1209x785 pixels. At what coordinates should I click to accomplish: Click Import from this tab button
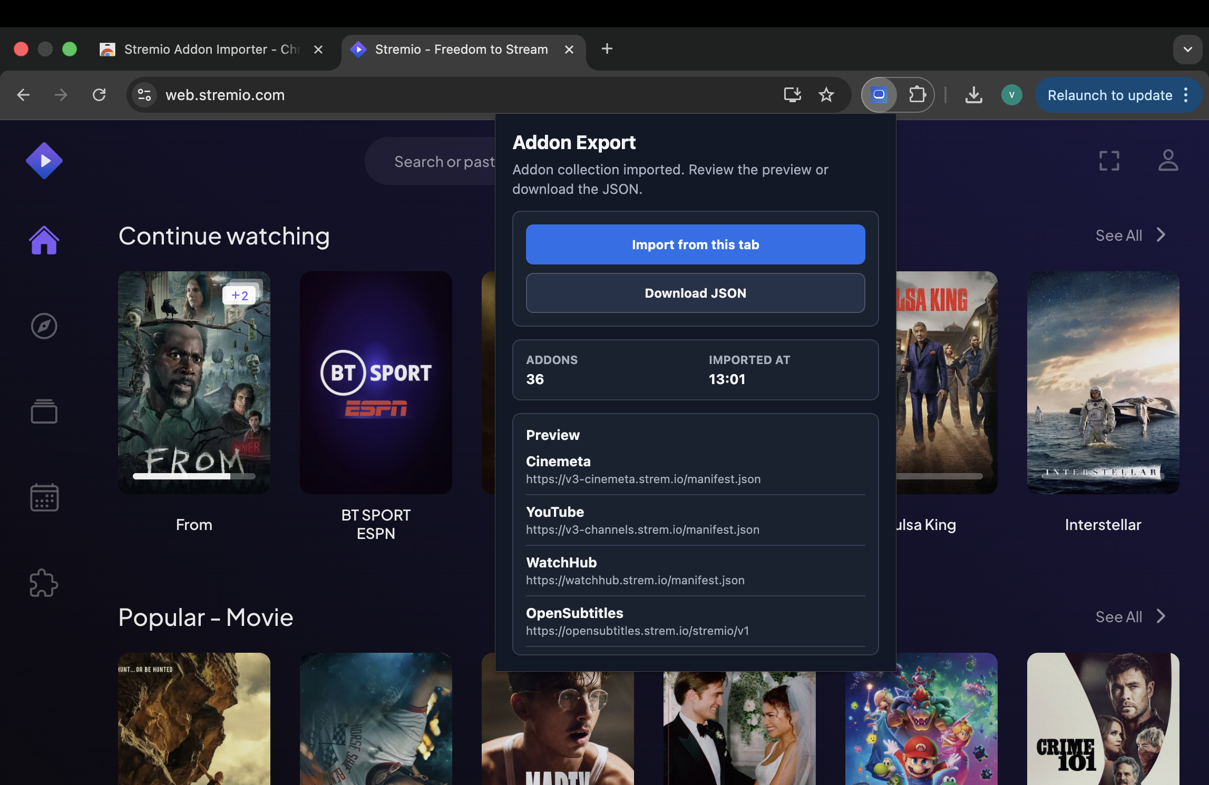pyautogui.click(x=696, y=244)
